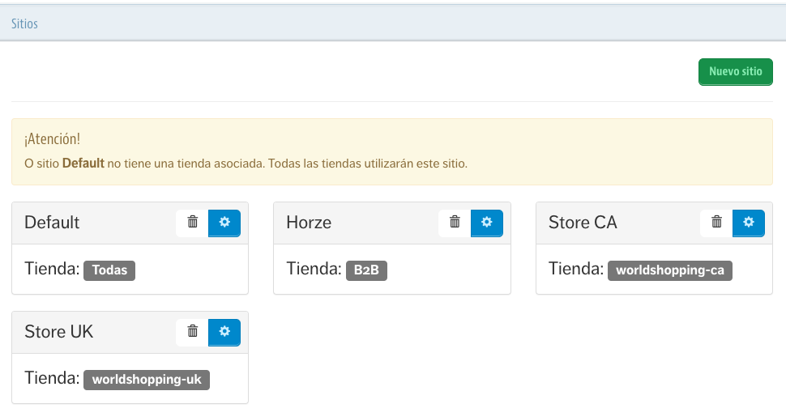This screenshot has height=408, width=786.
Task: Click the trash icon on Horze card
Action: (455, 223)
